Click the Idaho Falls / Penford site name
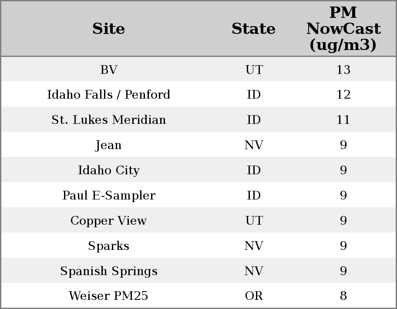The height and width of the screenshot is (309, 397). [x=108, y=95]
